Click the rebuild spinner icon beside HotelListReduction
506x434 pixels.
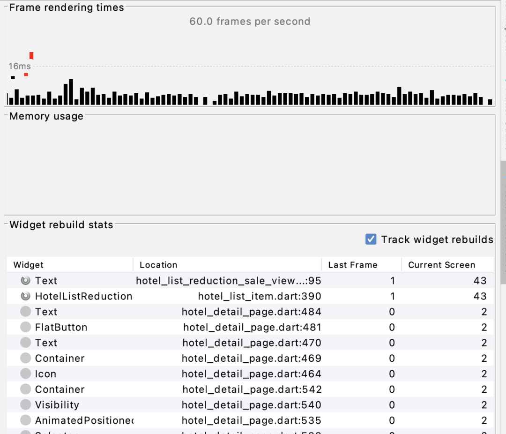26,296
